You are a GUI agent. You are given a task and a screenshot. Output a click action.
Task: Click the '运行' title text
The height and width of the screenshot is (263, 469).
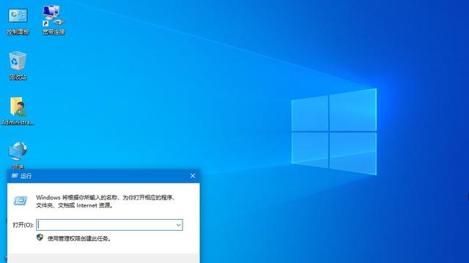point(26,176)
